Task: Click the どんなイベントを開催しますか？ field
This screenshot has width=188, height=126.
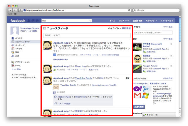Action: (153, 33)
